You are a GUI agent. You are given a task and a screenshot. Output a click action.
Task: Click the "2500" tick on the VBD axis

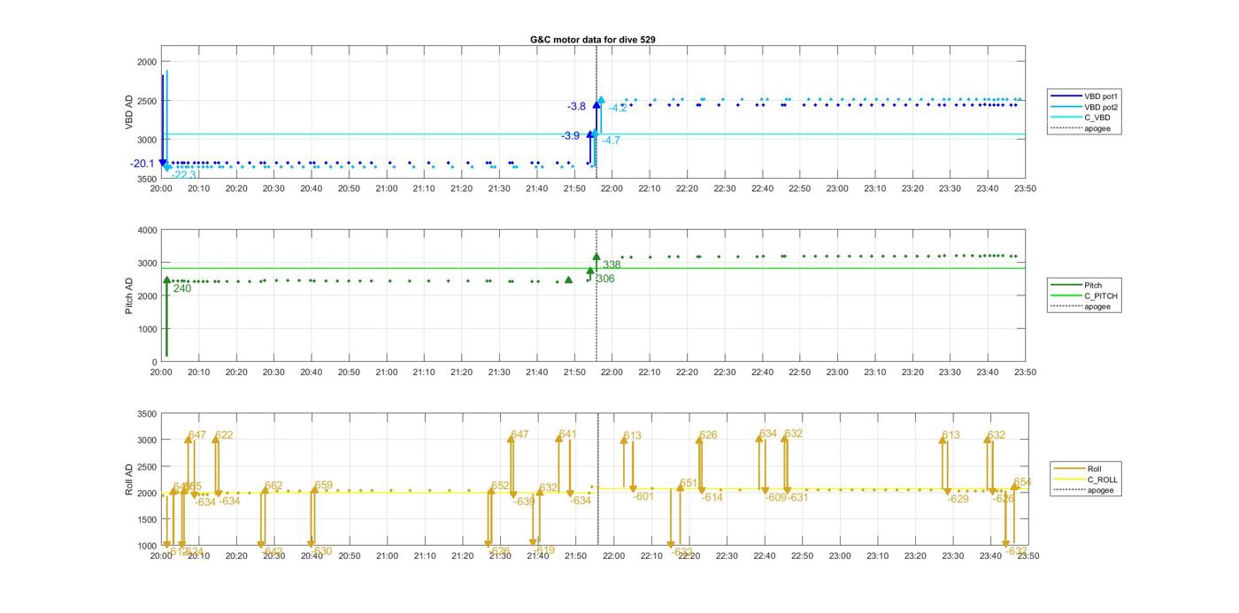click(x=147, y=101)
